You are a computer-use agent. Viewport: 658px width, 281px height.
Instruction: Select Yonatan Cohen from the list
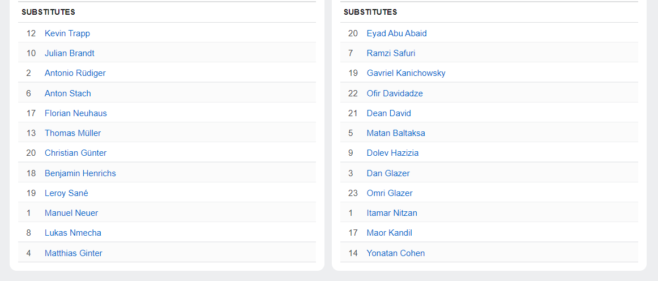point(396,253)
